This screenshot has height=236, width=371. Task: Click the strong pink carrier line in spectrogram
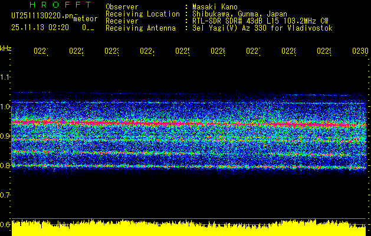click(189, 123)
